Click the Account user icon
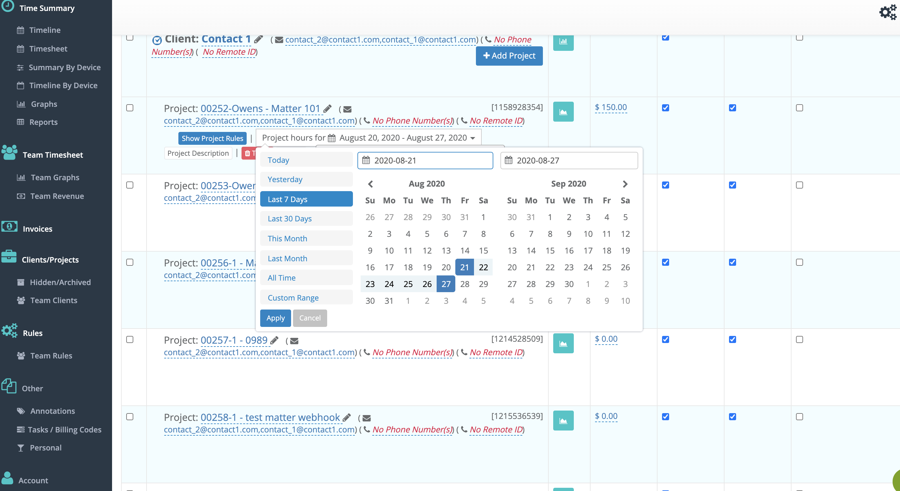This screenshot has width=900, height=491. point(7,478)
